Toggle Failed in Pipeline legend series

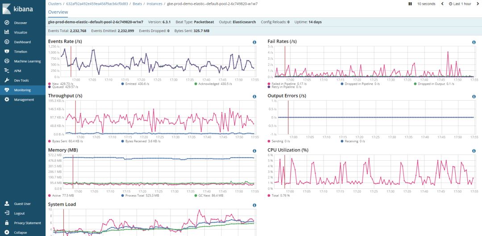287,83
